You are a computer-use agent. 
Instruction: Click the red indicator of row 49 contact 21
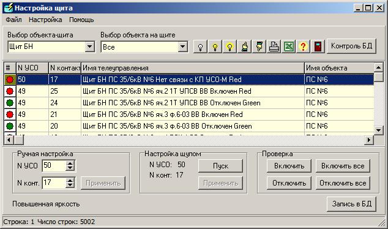pyautogui.click(x=10, y=114)
